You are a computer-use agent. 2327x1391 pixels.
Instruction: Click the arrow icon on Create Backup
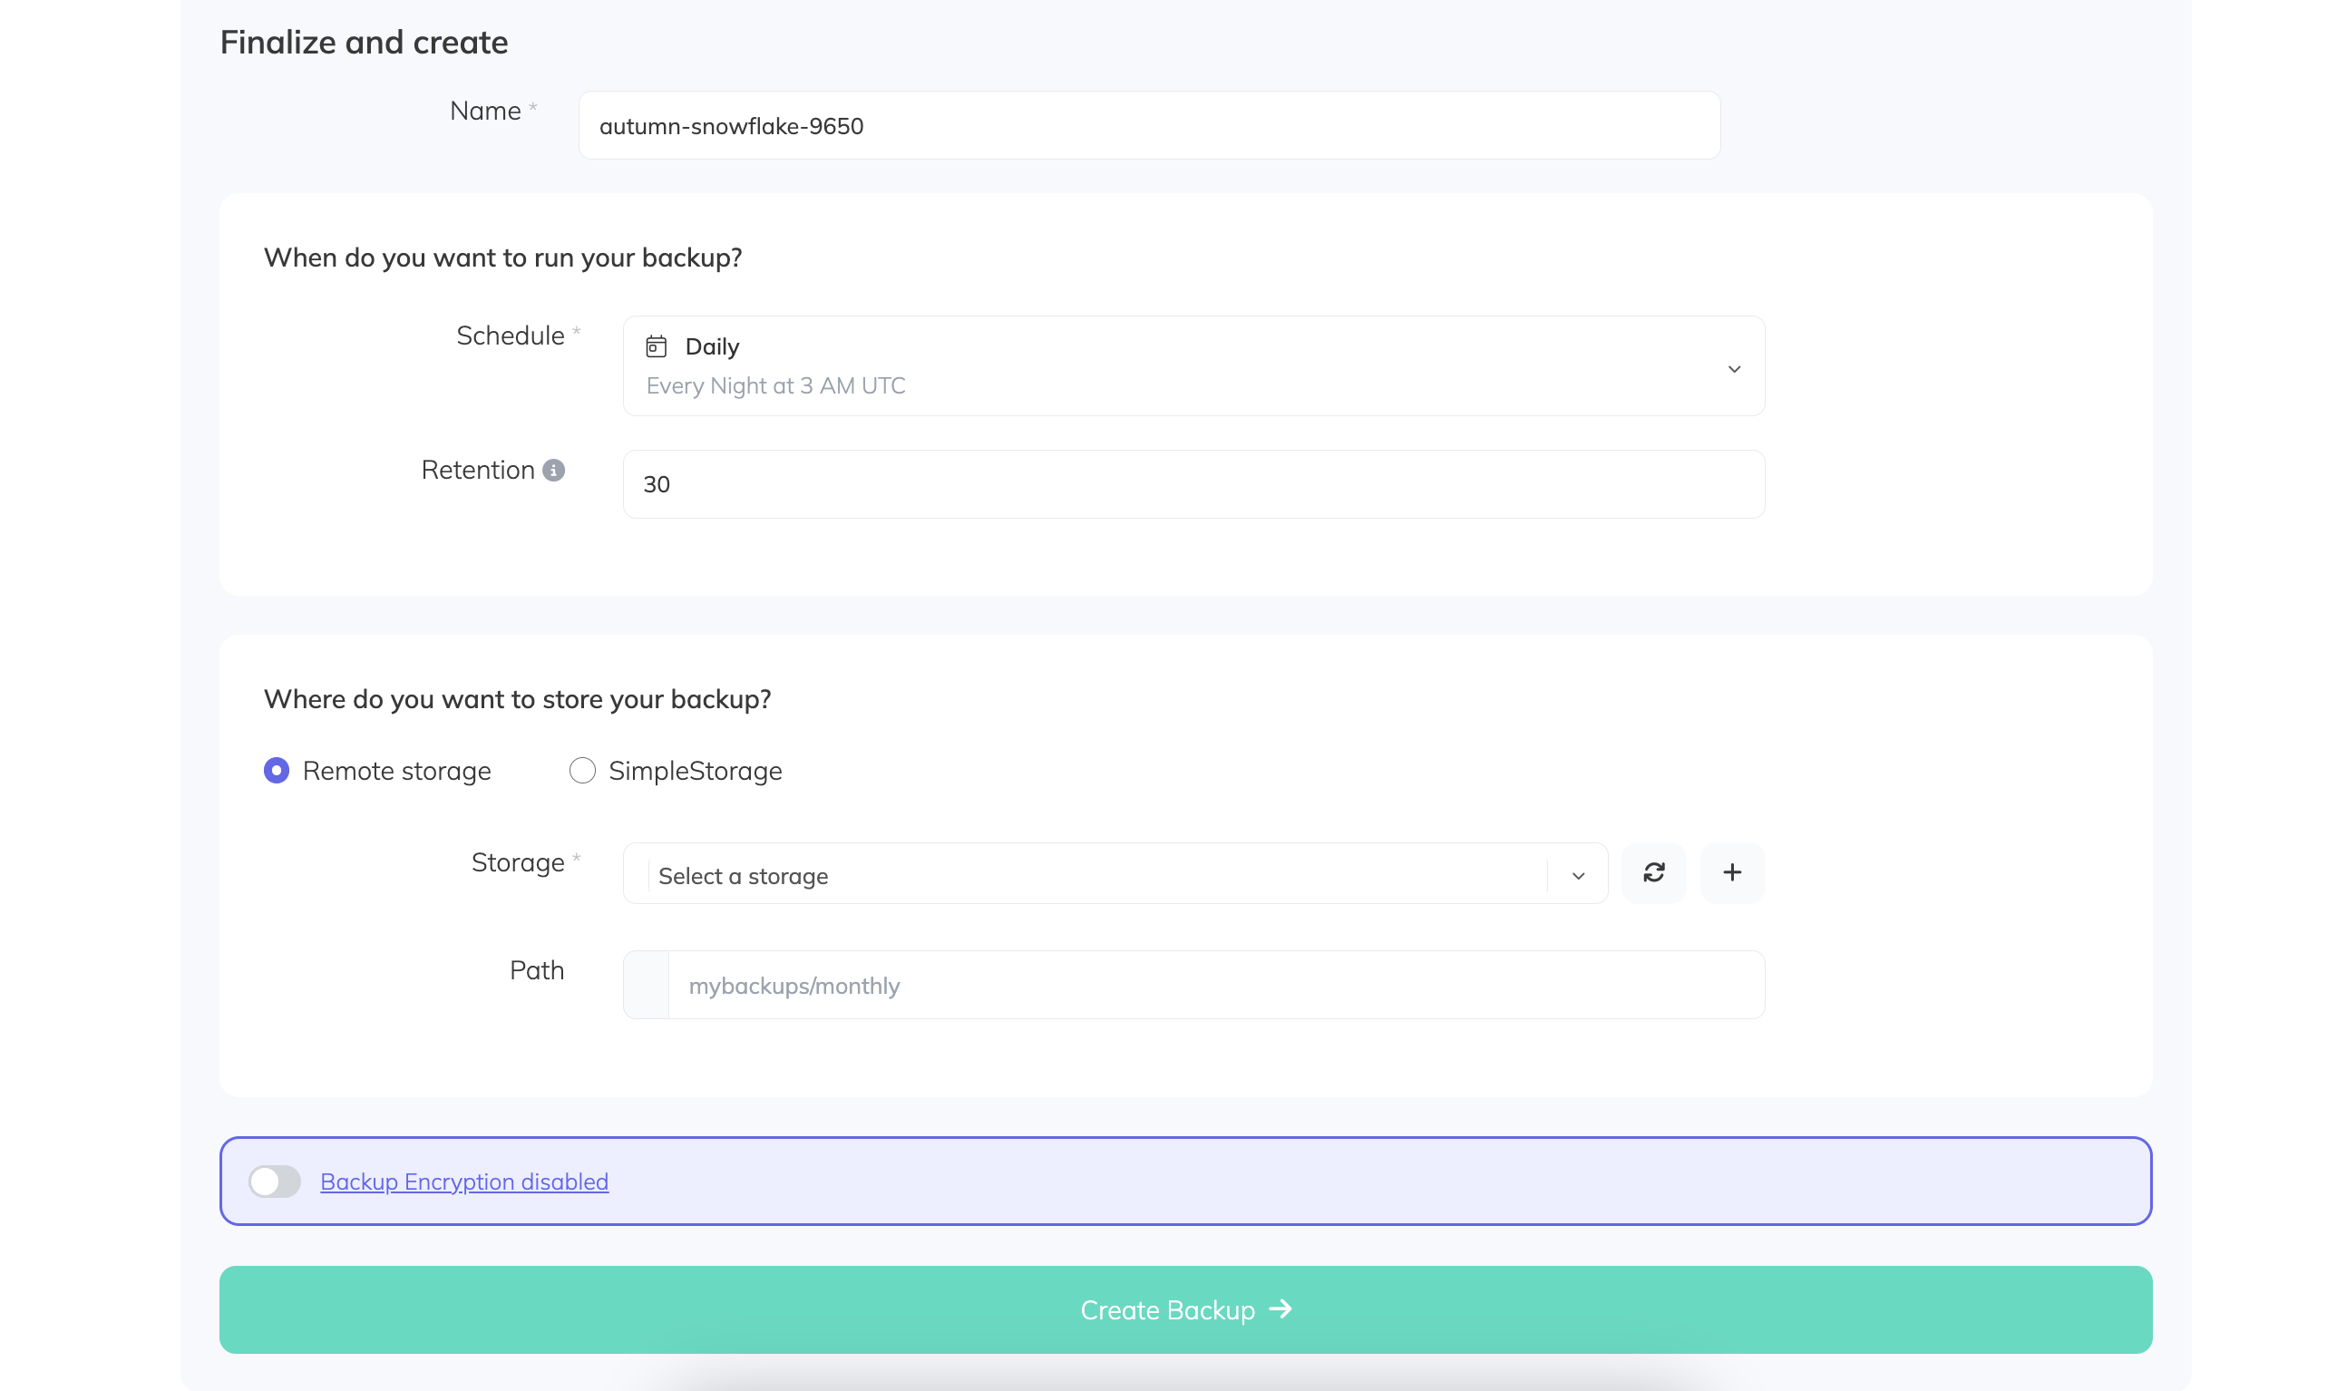click(1280, 1309)
